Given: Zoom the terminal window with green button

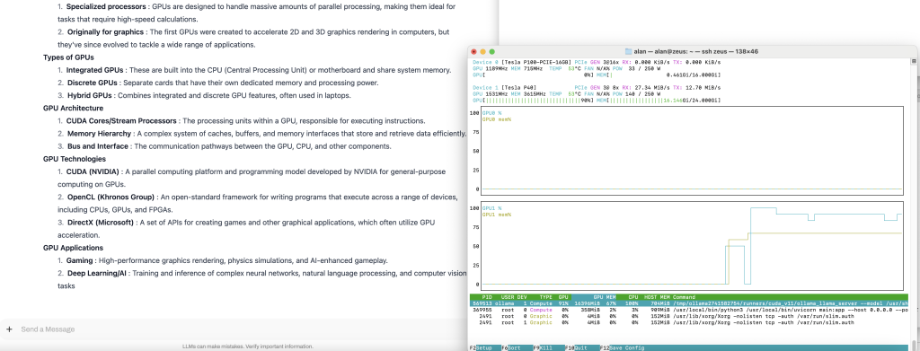Looking at the screenshot, I should point(491,51).
